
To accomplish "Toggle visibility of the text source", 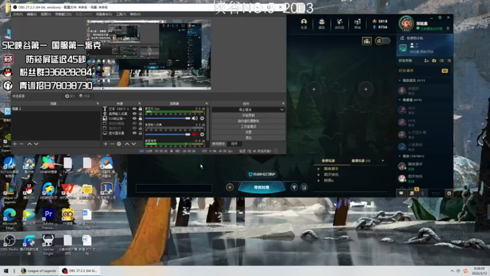I will coord(134,109).
